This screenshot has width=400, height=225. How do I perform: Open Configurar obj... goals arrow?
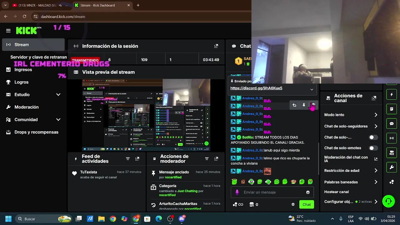pos(376,202)
